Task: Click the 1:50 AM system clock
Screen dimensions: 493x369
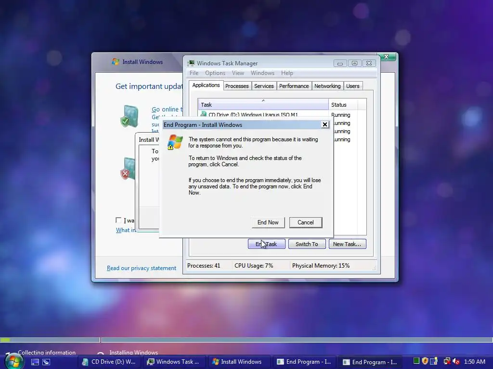Action: tap(475, 361)
